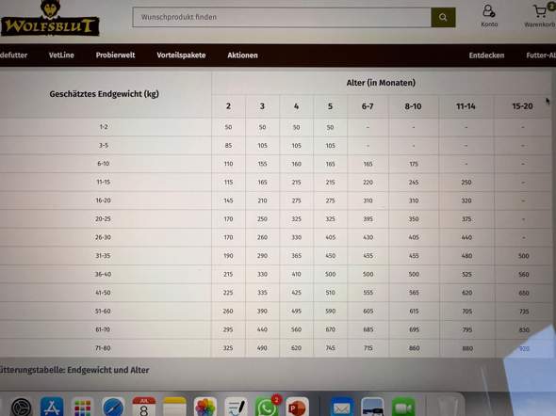Launch PowerPoint from the dock

297,408
